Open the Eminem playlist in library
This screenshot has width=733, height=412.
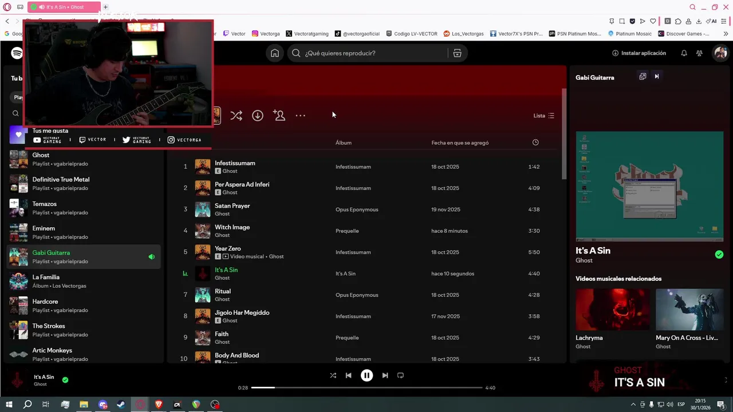tap(84, 232)
